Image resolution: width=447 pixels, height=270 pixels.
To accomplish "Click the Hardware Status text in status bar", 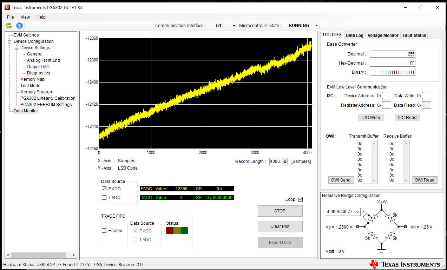I will click(73, 265).
